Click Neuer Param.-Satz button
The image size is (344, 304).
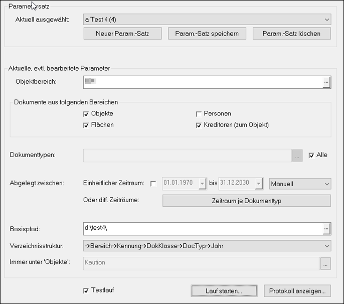pos(122,34)
